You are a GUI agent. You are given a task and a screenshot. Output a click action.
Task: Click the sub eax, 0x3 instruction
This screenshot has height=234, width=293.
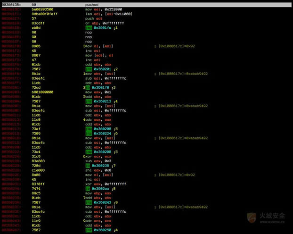tap(97, 161)
